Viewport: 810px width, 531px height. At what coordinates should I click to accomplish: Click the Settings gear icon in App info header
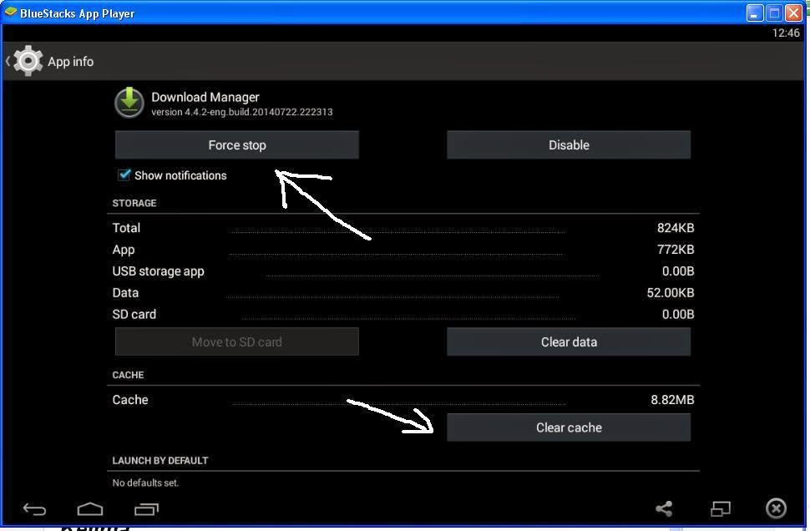(x=28, y=61)
